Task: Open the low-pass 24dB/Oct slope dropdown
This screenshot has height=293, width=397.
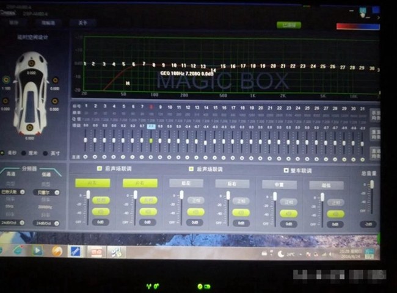Action: point(46,223)
